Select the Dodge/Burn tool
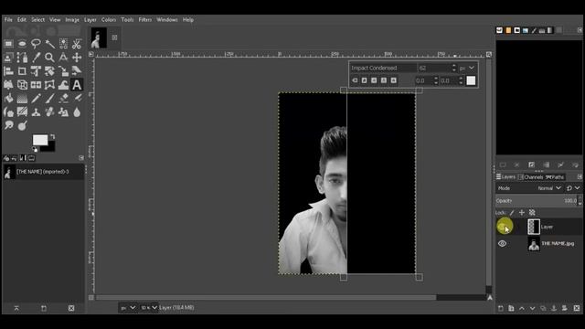 [22, 126]
